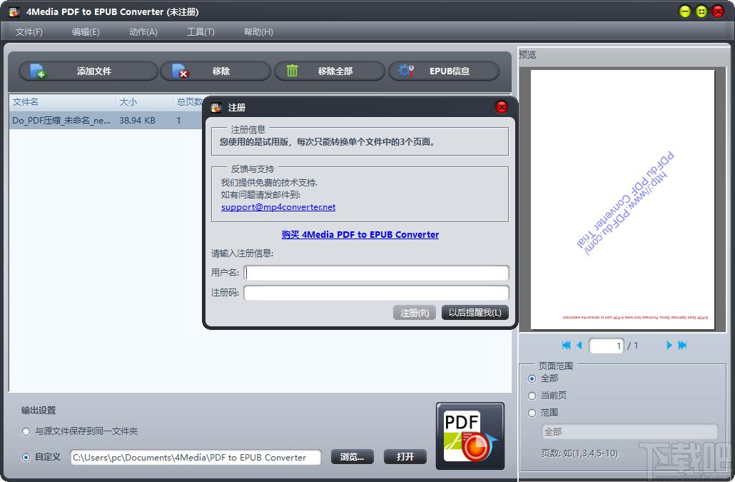
Task: Click the 注册码 input field
Action: point(376,293)
